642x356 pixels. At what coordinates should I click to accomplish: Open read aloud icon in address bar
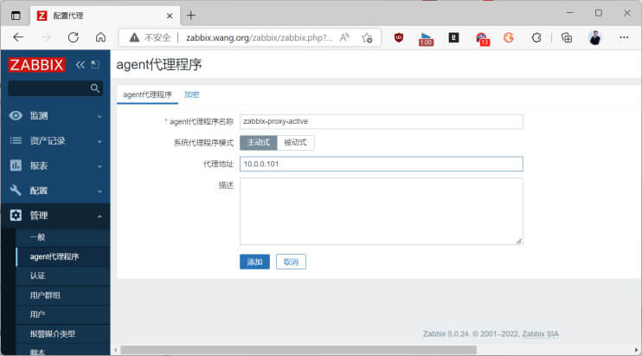(344, 38)
